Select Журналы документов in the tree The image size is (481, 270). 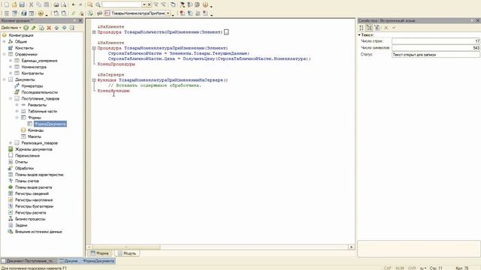coord(34,149)
